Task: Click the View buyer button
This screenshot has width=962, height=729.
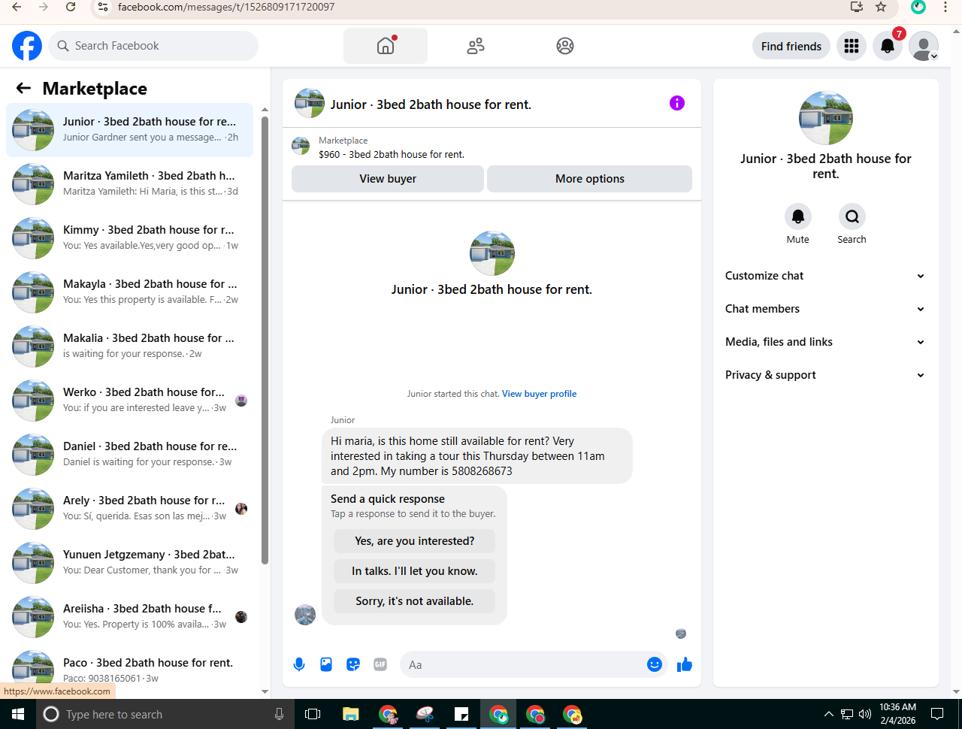Action: coord(388,179)
